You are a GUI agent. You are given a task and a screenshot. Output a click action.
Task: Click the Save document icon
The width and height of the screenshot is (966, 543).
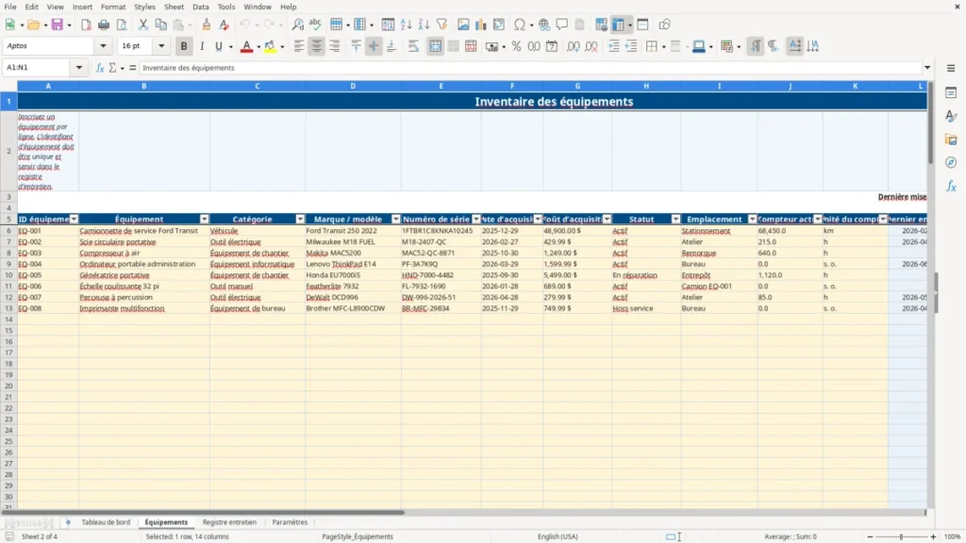[x=58, y=25]
